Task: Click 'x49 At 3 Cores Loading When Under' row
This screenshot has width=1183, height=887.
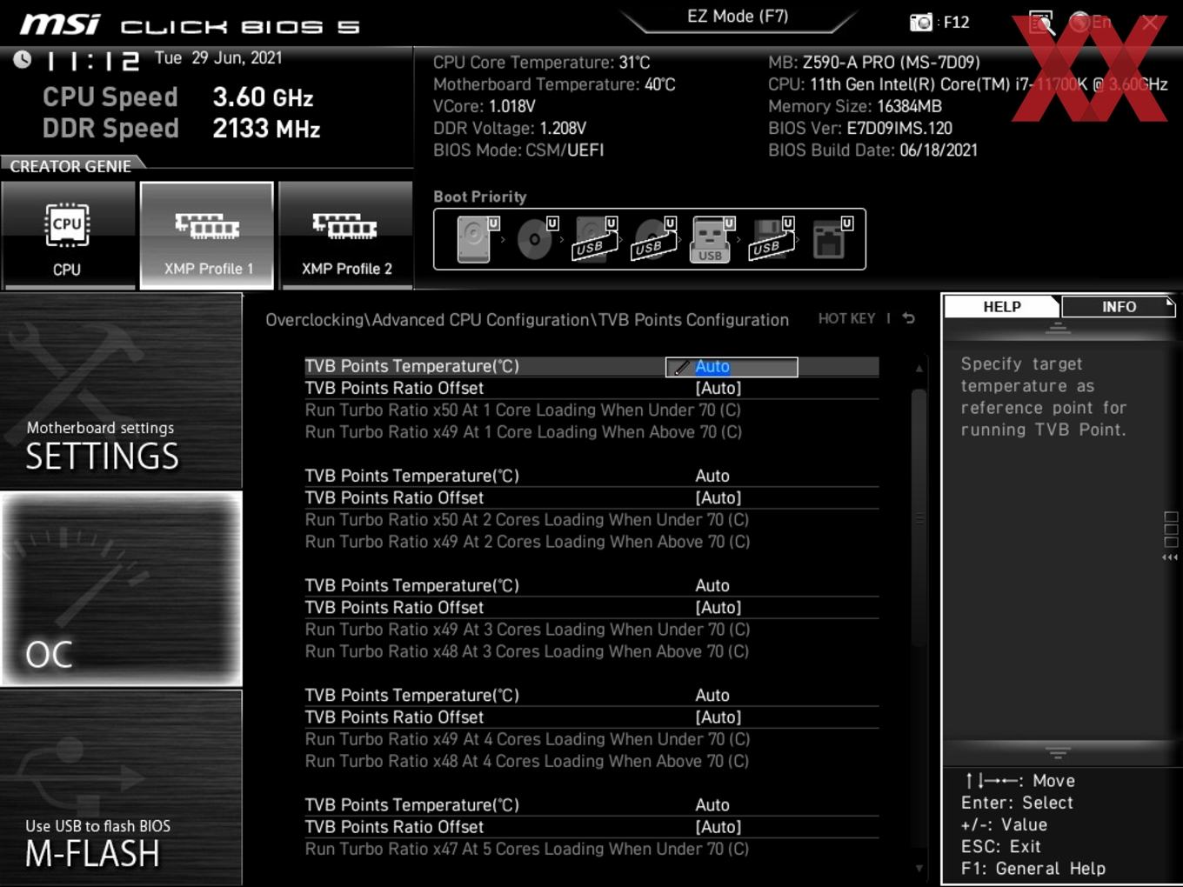Action: tap(526, 629)
